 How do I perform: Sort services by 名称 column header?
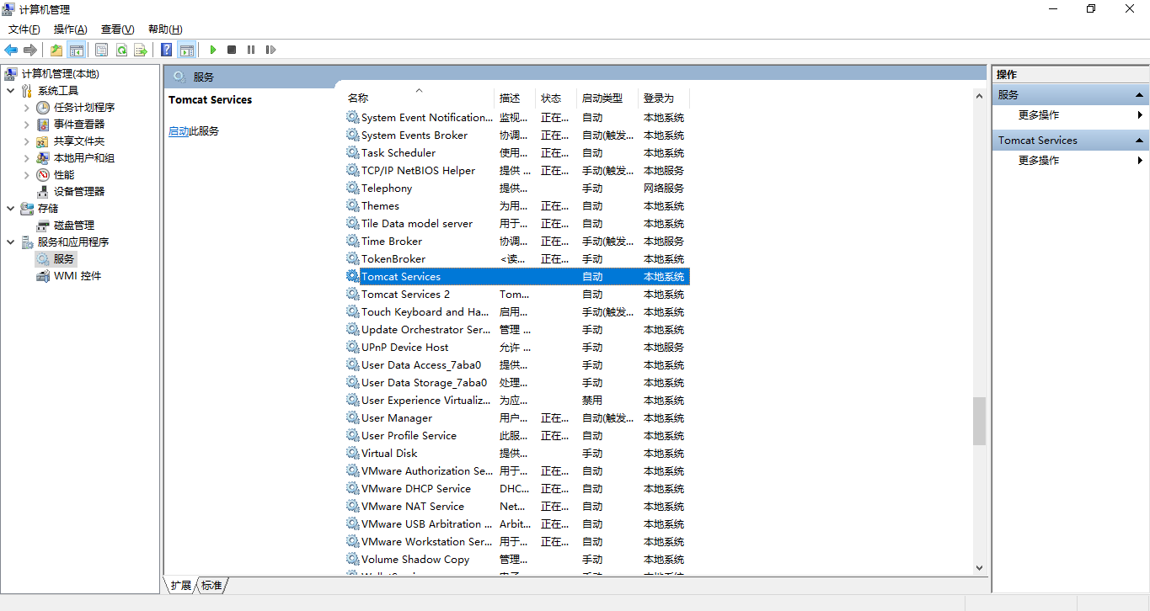419,98
